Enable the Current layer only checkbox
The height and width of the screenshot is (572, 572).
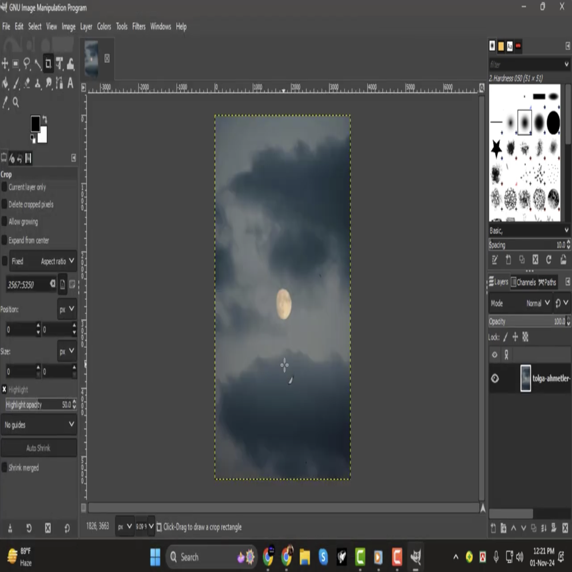(5, 187)
